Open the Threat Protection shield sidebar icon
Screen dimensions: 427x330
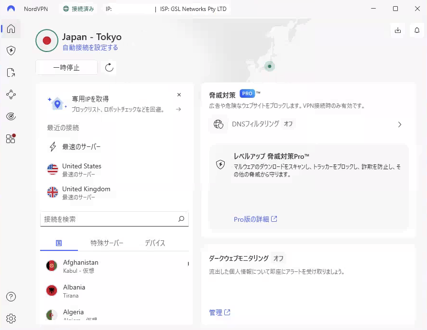tap(11, 51)
